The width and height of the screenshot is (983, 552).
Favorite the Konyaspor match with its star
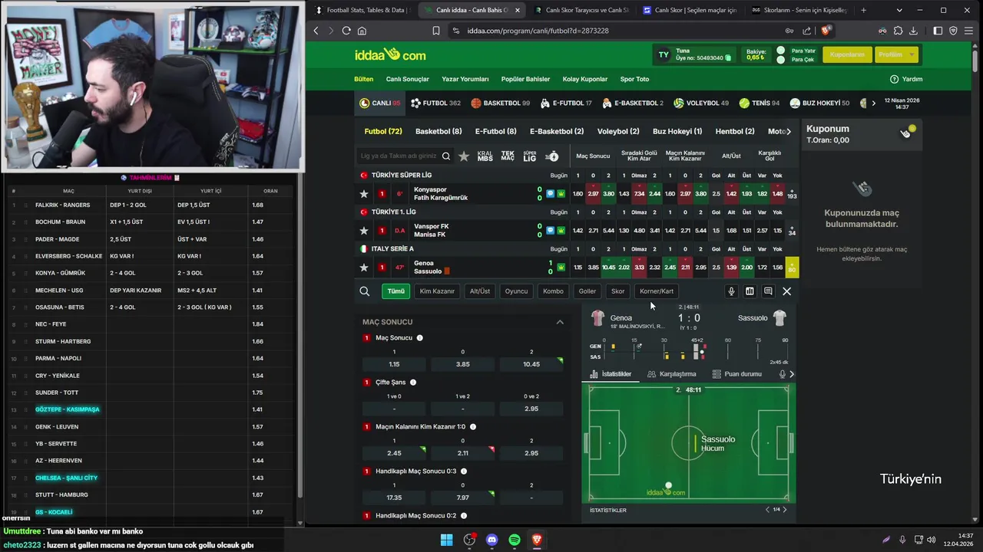tap(364, 194)
